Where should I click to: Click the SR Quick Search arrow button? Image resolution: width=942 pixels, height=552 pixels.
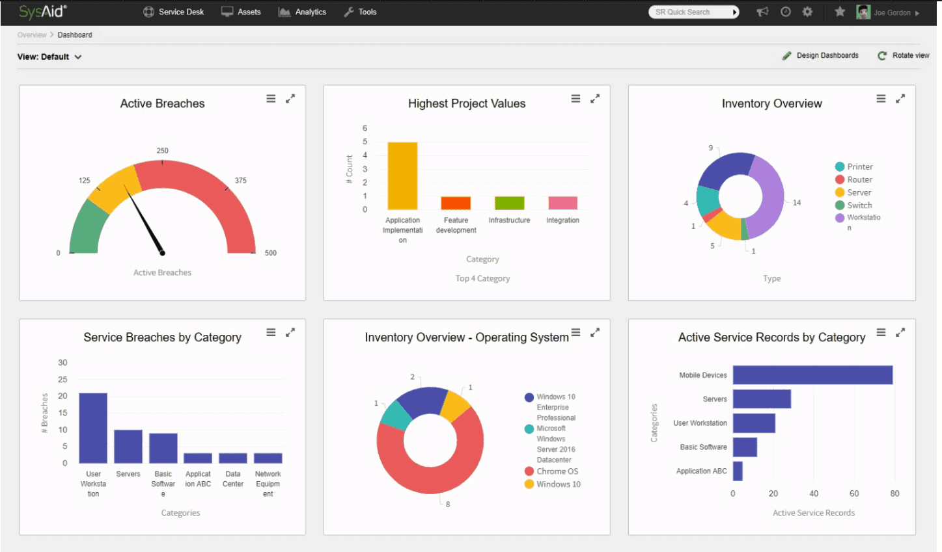[735, 12]
